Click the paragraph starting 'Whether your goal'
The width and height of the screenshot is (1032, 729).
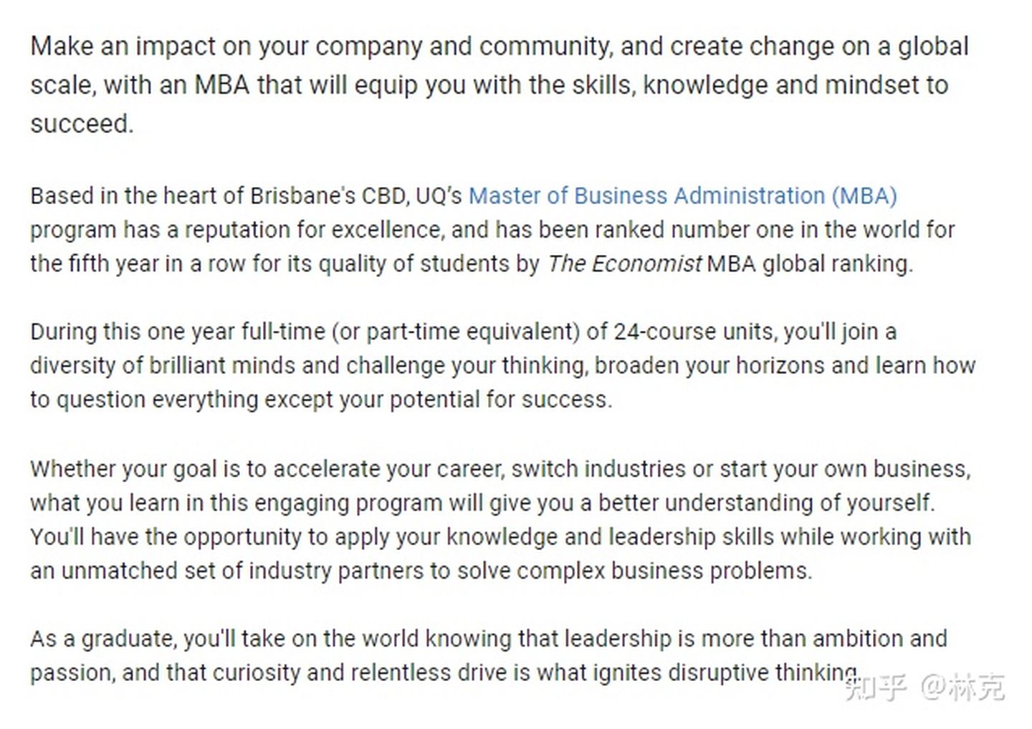(501, 520)
